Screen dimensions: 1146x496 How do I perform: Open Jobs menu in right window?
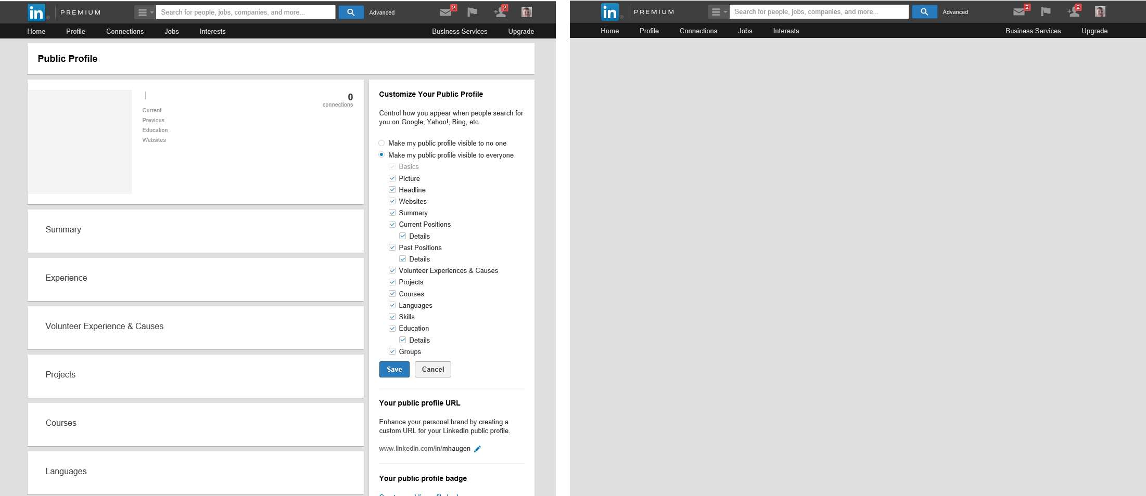click(745, 31)
